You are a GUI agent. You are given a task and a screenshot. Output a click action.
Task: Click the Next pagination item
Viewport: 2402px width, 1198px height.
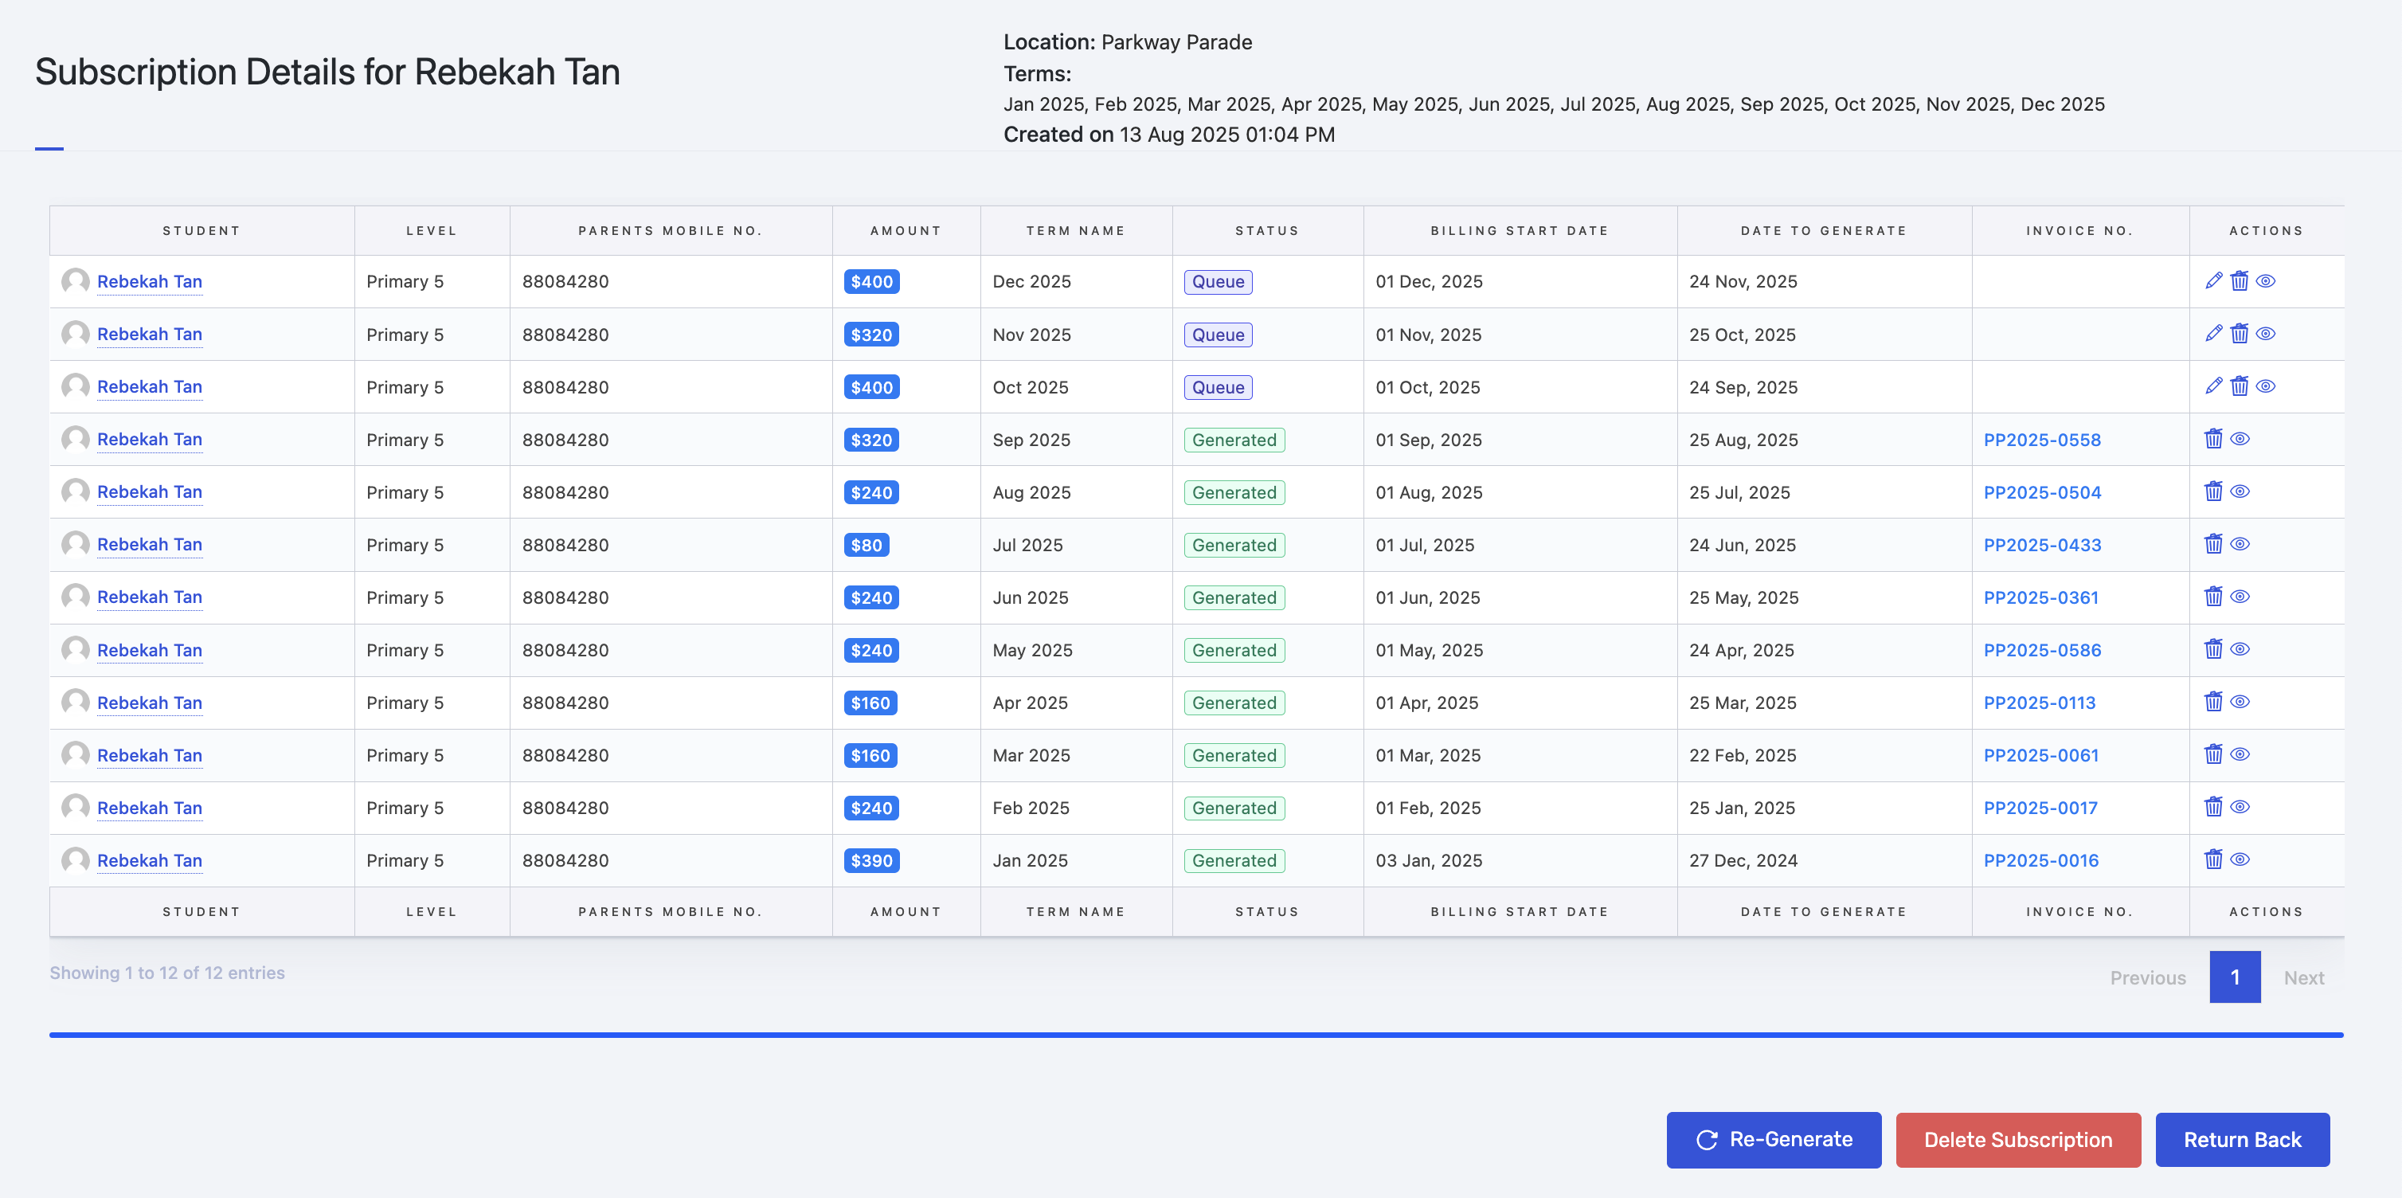coord(2303,977)
